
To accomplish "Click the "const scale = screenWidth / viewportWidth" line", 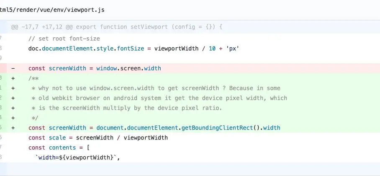I will tap(98, 137).
